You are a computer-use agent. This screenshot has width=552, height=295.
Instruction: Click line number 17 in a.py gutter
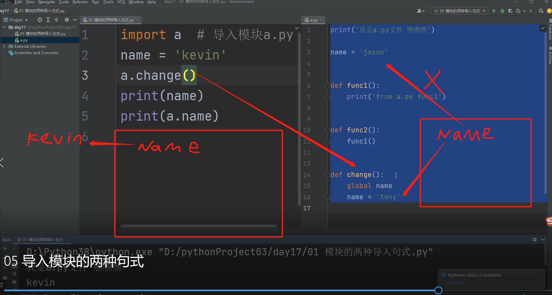pos(307,208)
